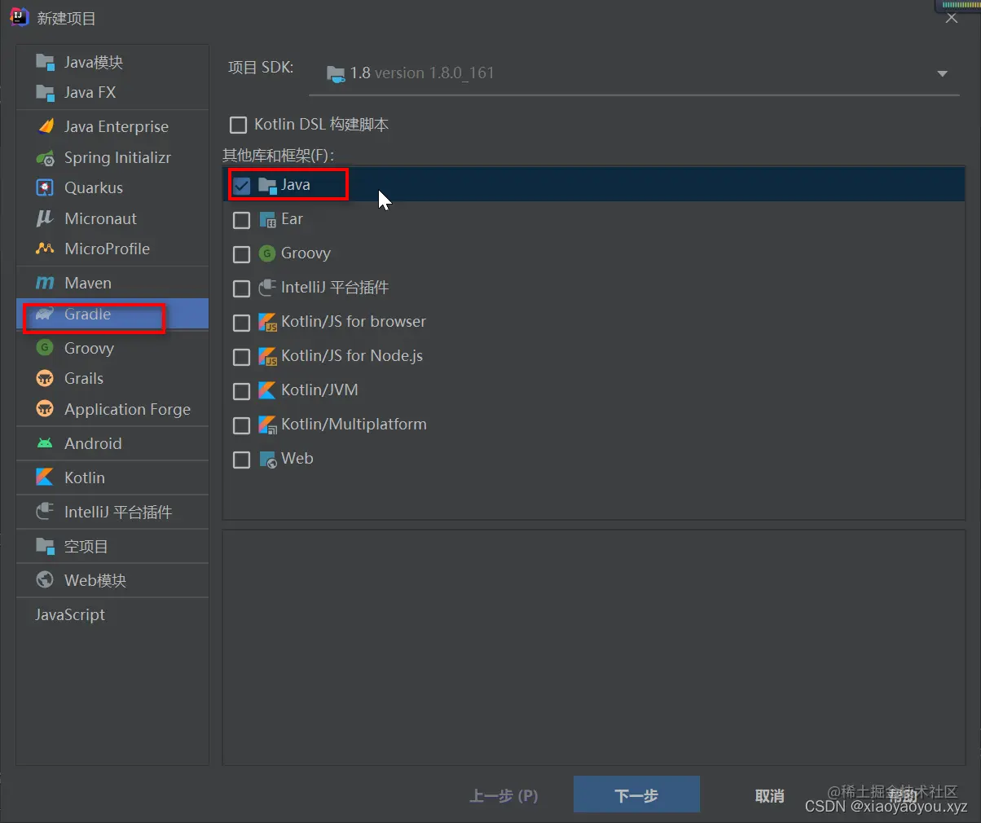Click the Java Enterprise flame icon
981x823 pixels.
45,126
